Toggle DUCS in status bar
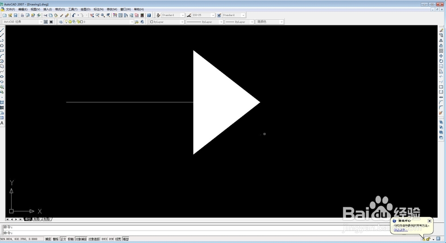The height and width of the screenshot is (243, 446). tap(104, 239)
